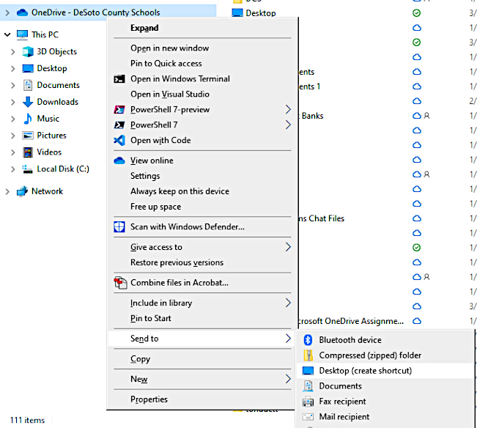Click the Music note icon
This screenshot has height=428, width=477.
click(x=28, y=119)
